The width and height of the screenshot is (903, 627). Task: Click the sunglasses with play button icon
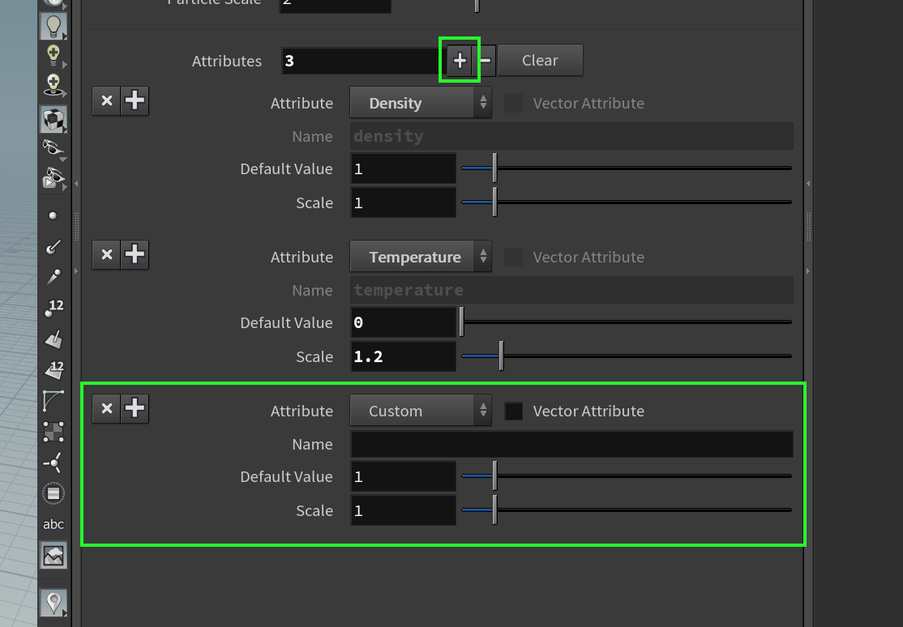tap(53, 177)
